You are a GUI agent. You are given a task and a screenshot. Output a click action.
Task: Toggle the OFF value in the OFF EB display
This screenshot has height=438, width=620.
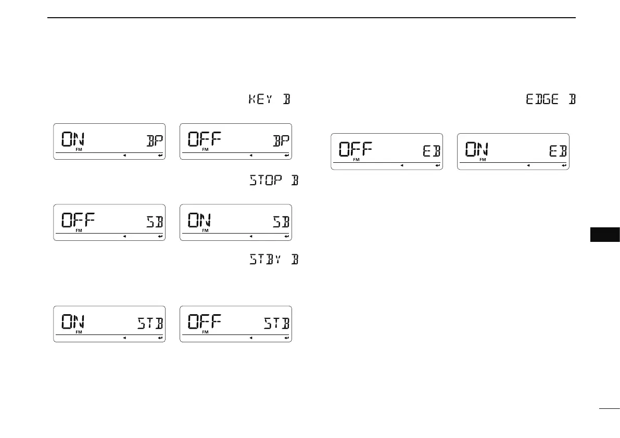pyautogui.click(x=356, y=150)
